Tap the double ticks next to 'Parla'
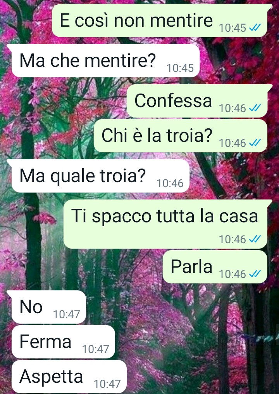Screen dimensions: 279x394 [255, 274]
